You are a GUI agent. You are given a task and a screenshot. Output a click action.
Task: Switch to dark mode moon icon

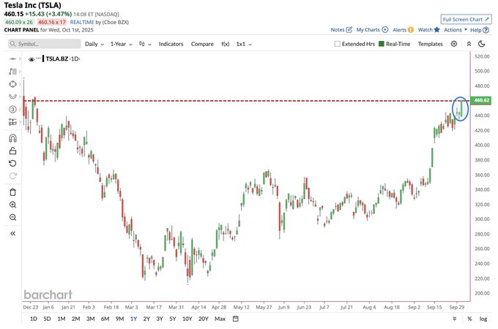(x=482, y=44)
